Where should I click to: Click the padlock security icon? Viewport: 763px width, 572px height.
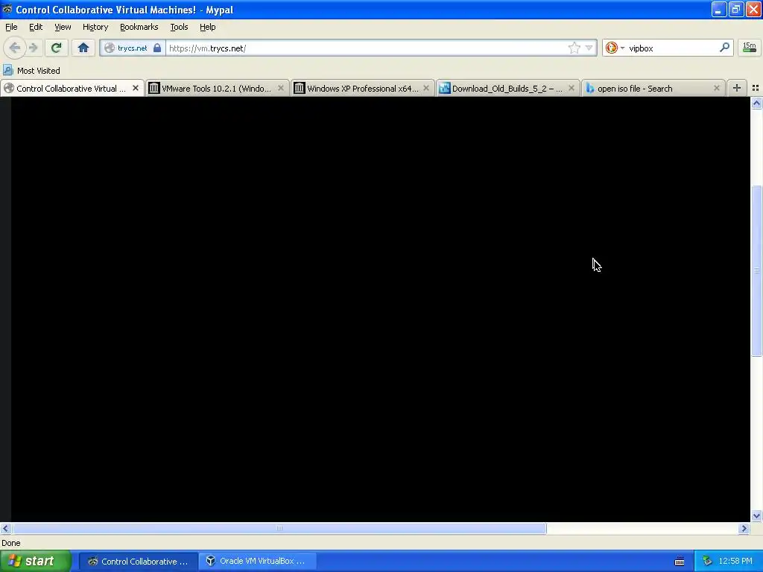click(x=157, y=48)
